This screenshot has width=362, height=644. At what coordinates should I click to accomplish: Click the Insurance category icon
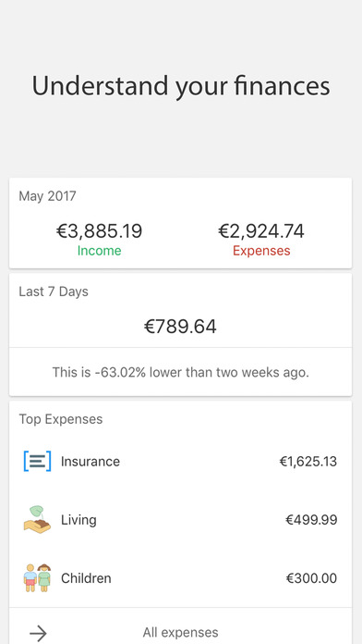[37, 461]
